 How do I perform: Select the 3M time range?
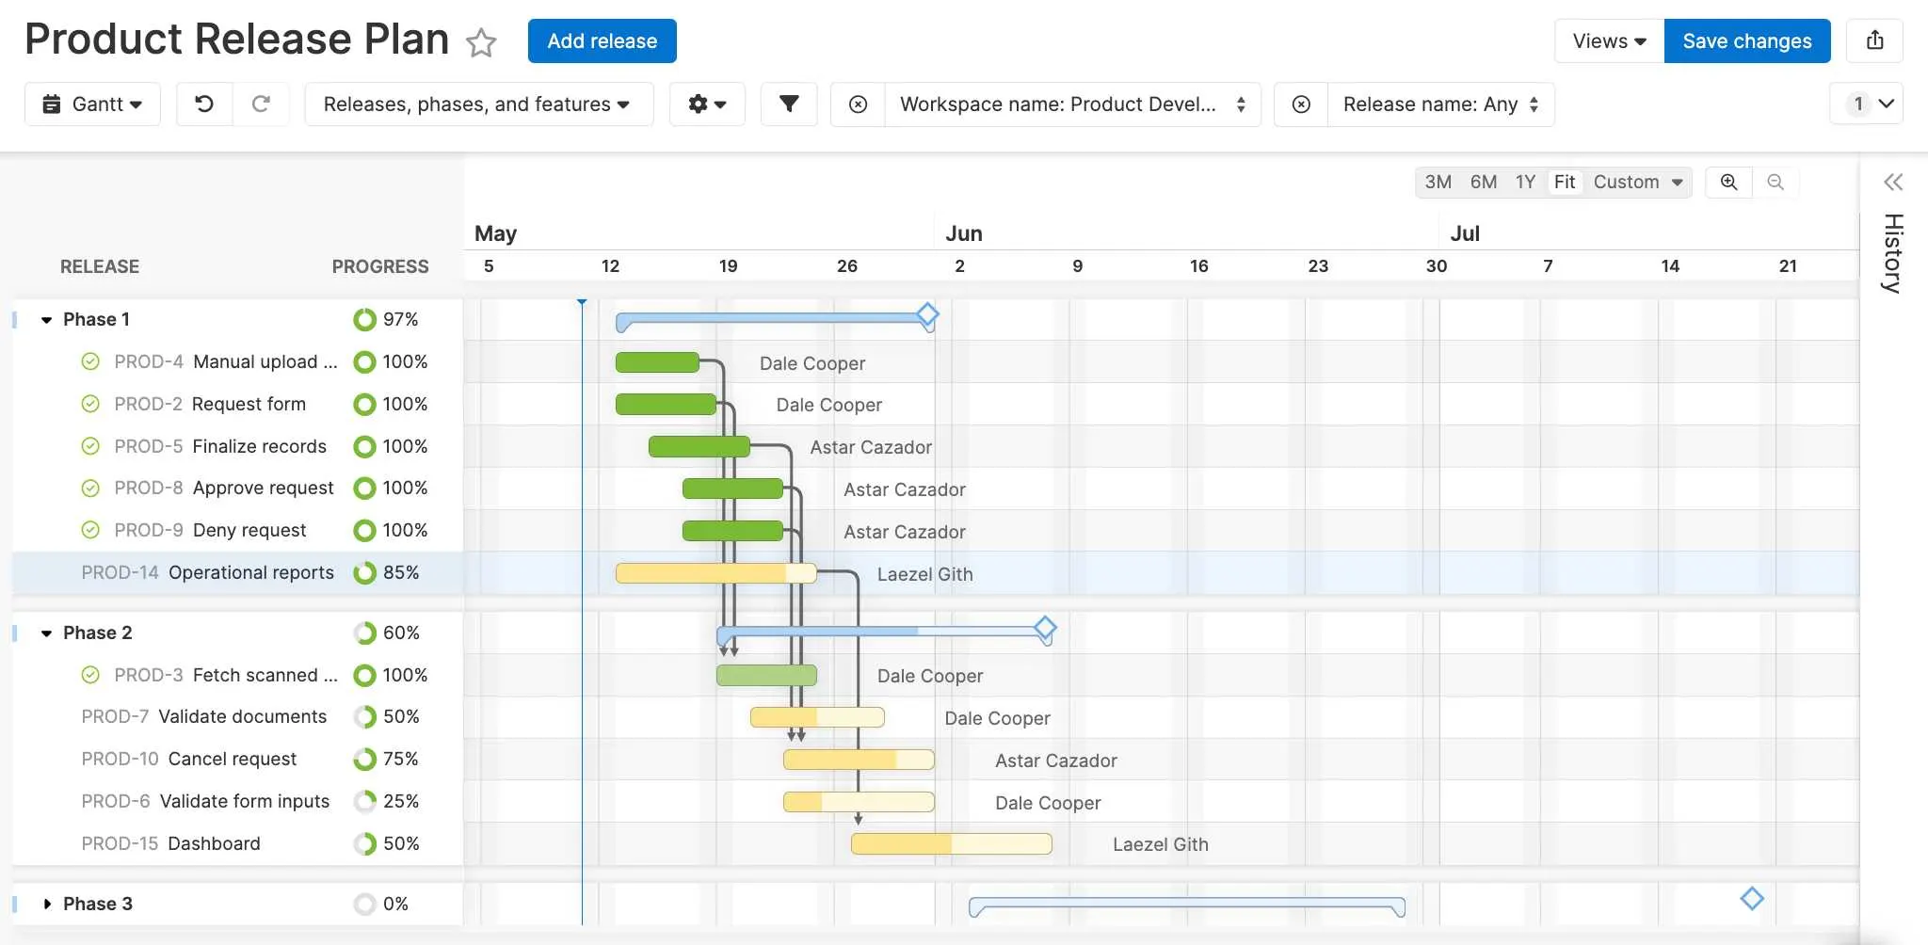pos(1438,182)
